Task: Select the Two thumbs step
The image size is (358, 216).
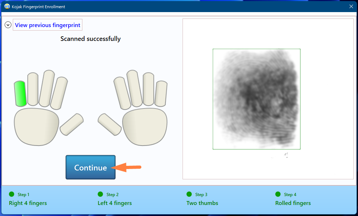Action: 202,203
